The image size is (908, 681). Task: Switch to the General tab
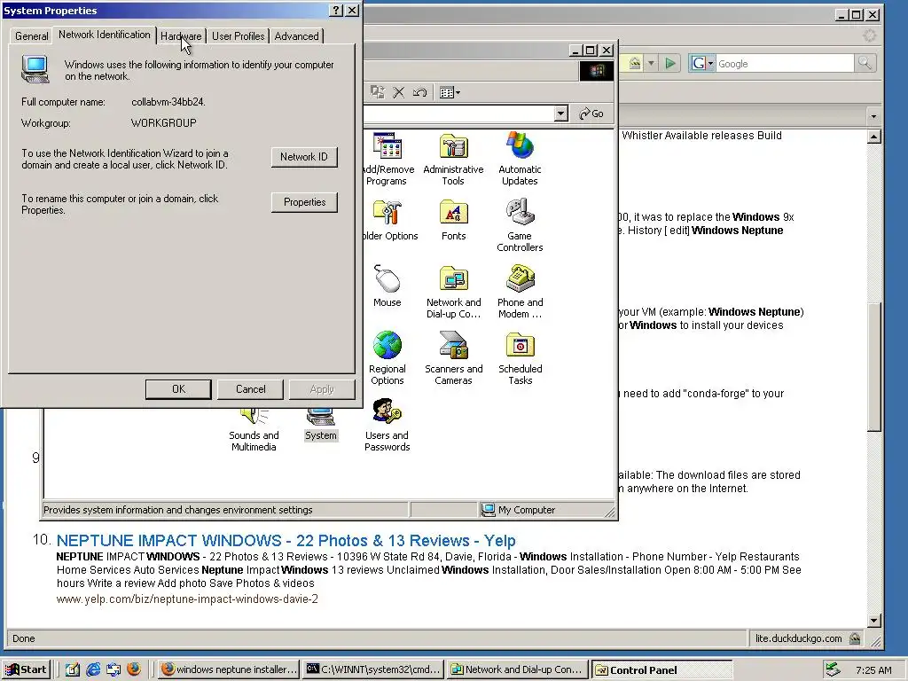coord(31,35)
